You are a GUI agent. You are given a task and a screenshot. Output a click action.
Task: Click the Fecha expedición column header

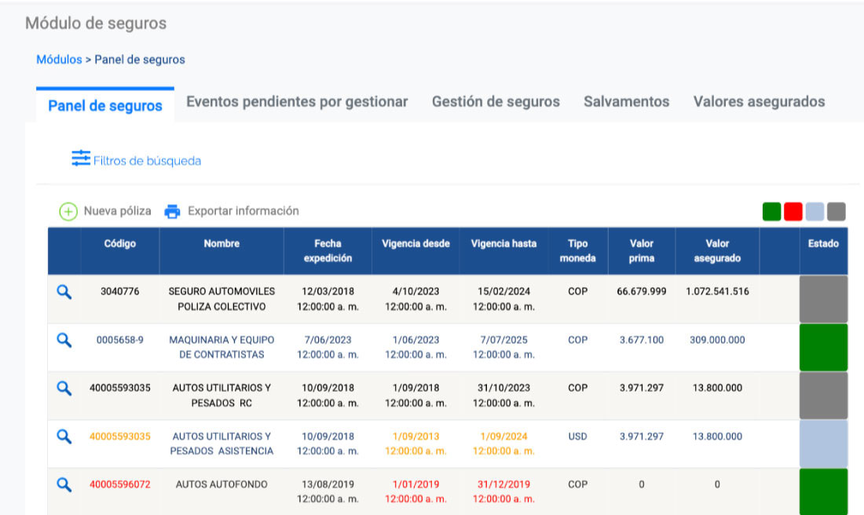(x=328, y=250)
